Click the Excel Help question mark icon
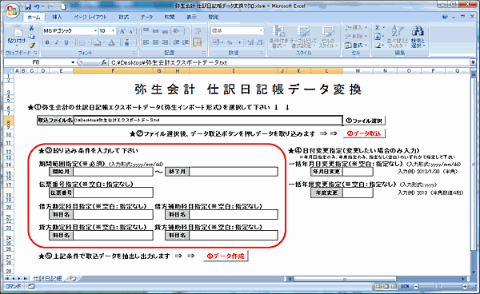 click(445, 17)
